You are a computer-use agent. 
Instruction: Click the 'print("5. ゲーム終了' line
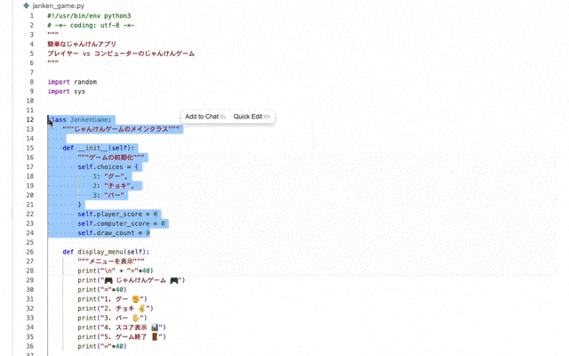point(122,336)
